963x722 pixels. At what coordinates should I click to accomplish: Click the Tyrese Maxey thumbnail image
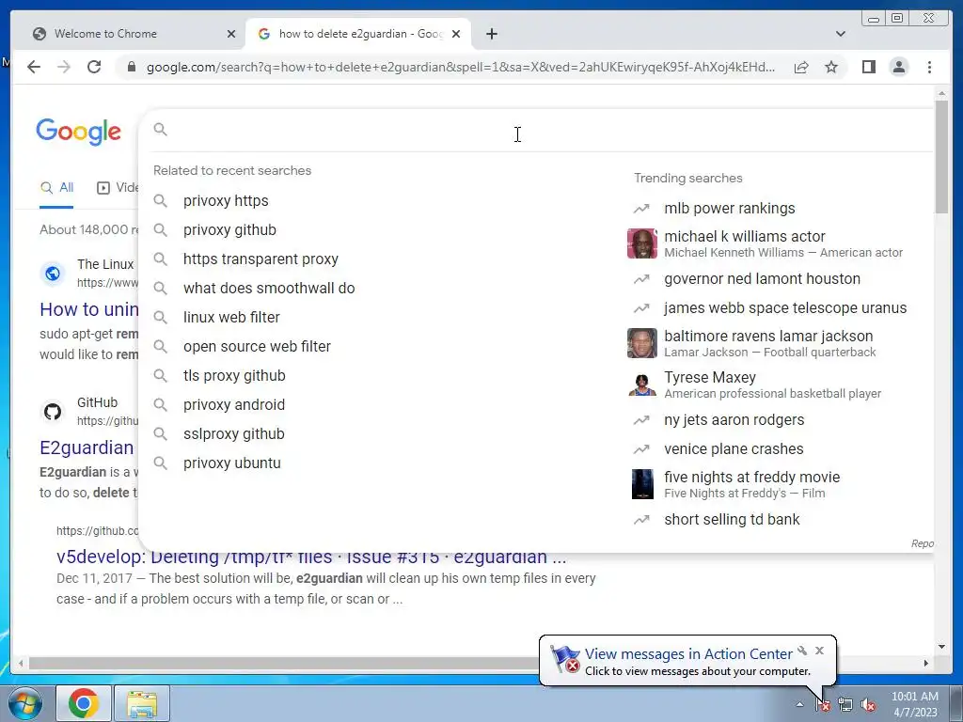click(641, 385)
